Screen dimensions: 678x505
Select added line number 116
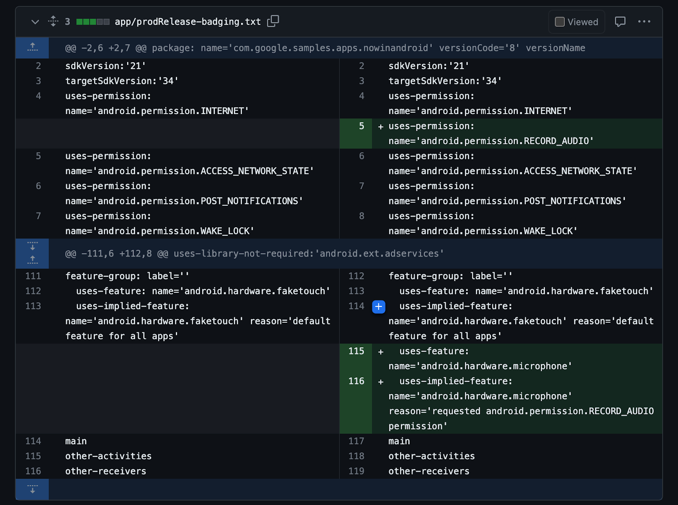[356, 381]
